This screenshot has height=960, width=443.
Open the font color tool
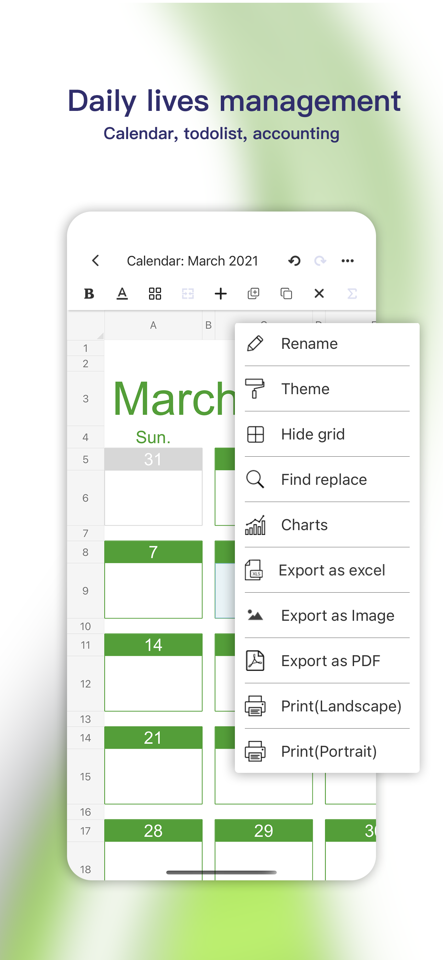[122, 294]
